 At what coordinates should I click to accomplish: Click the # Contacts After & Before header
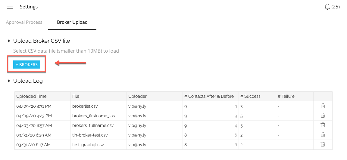coord(209,96)
